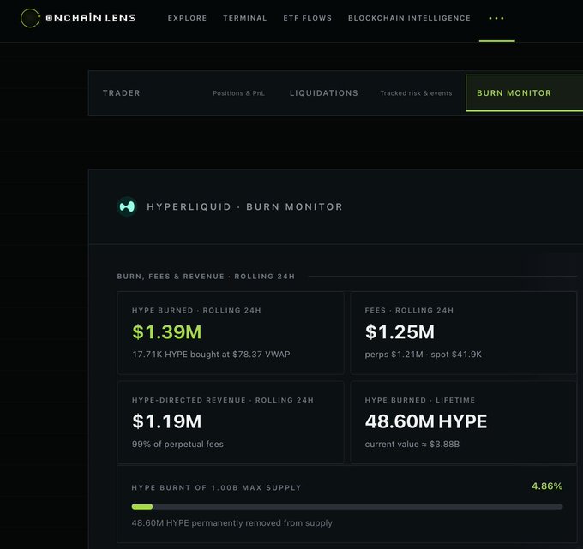583x549 pixels.
Task: Go to the Terminal nav item
Action: [x=245, y=18]
